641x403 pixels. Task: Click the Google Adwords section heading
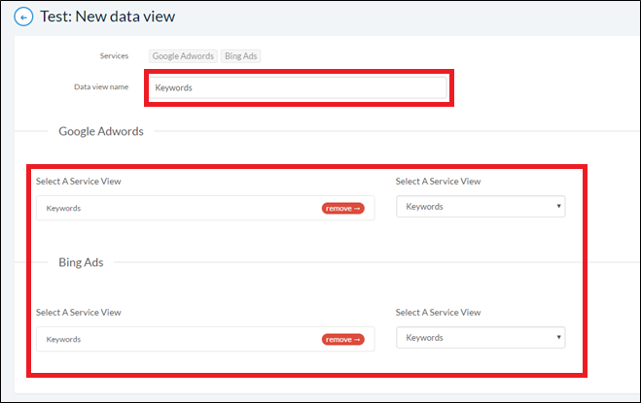tap(101, 131)
